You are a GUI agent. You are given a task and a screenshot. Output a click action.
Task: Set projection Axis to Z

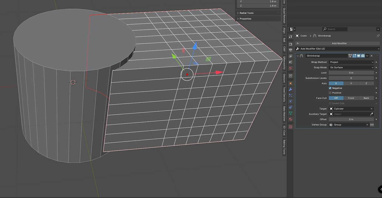tap(366, 83)
